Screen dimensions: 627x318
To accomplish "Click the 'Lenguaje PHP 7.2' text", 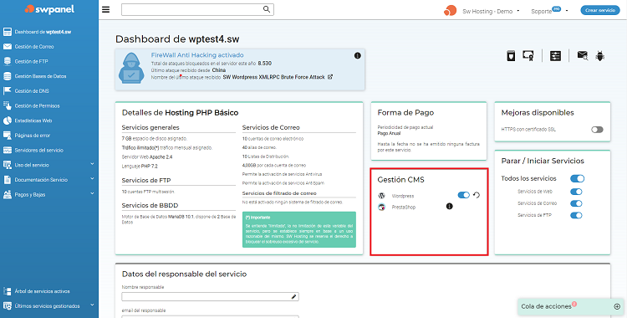I will coord(140,166).
